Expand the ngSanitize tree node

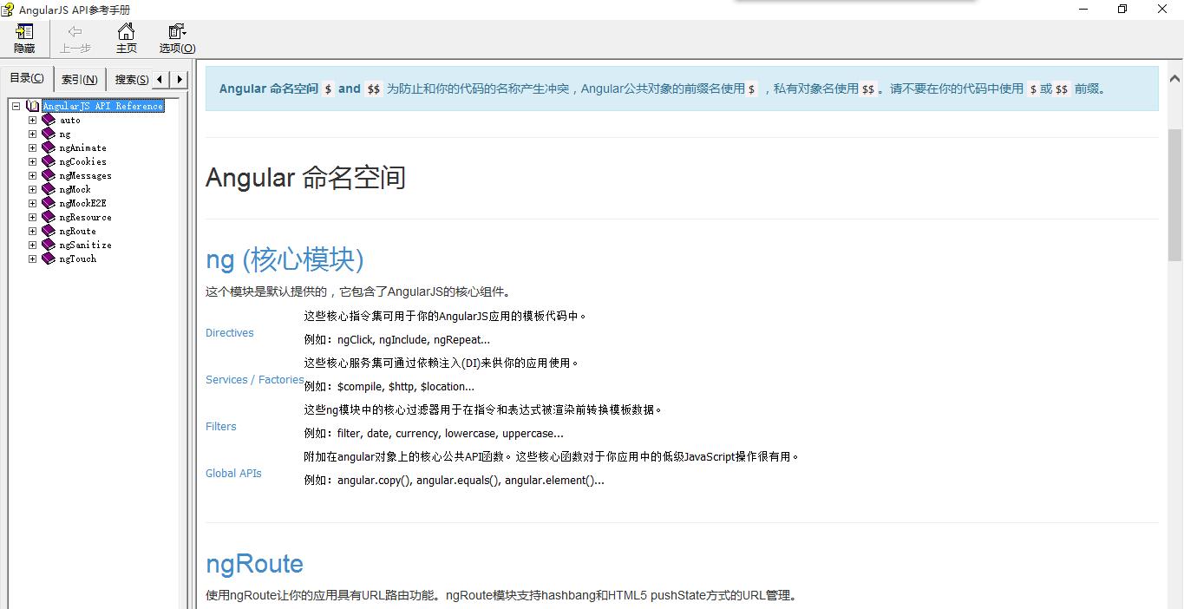coord(32,245)
